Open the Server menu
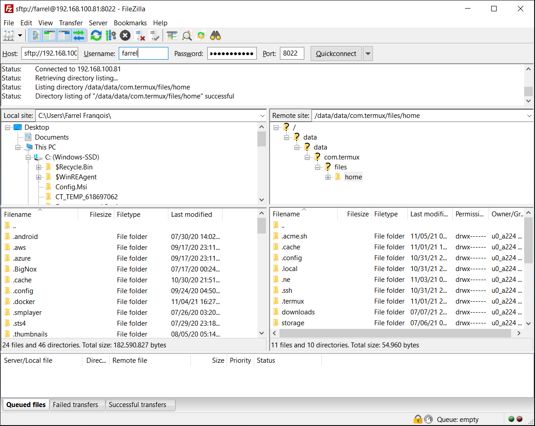The width and height of the screenshot is (535, 426). click(98, 23)
